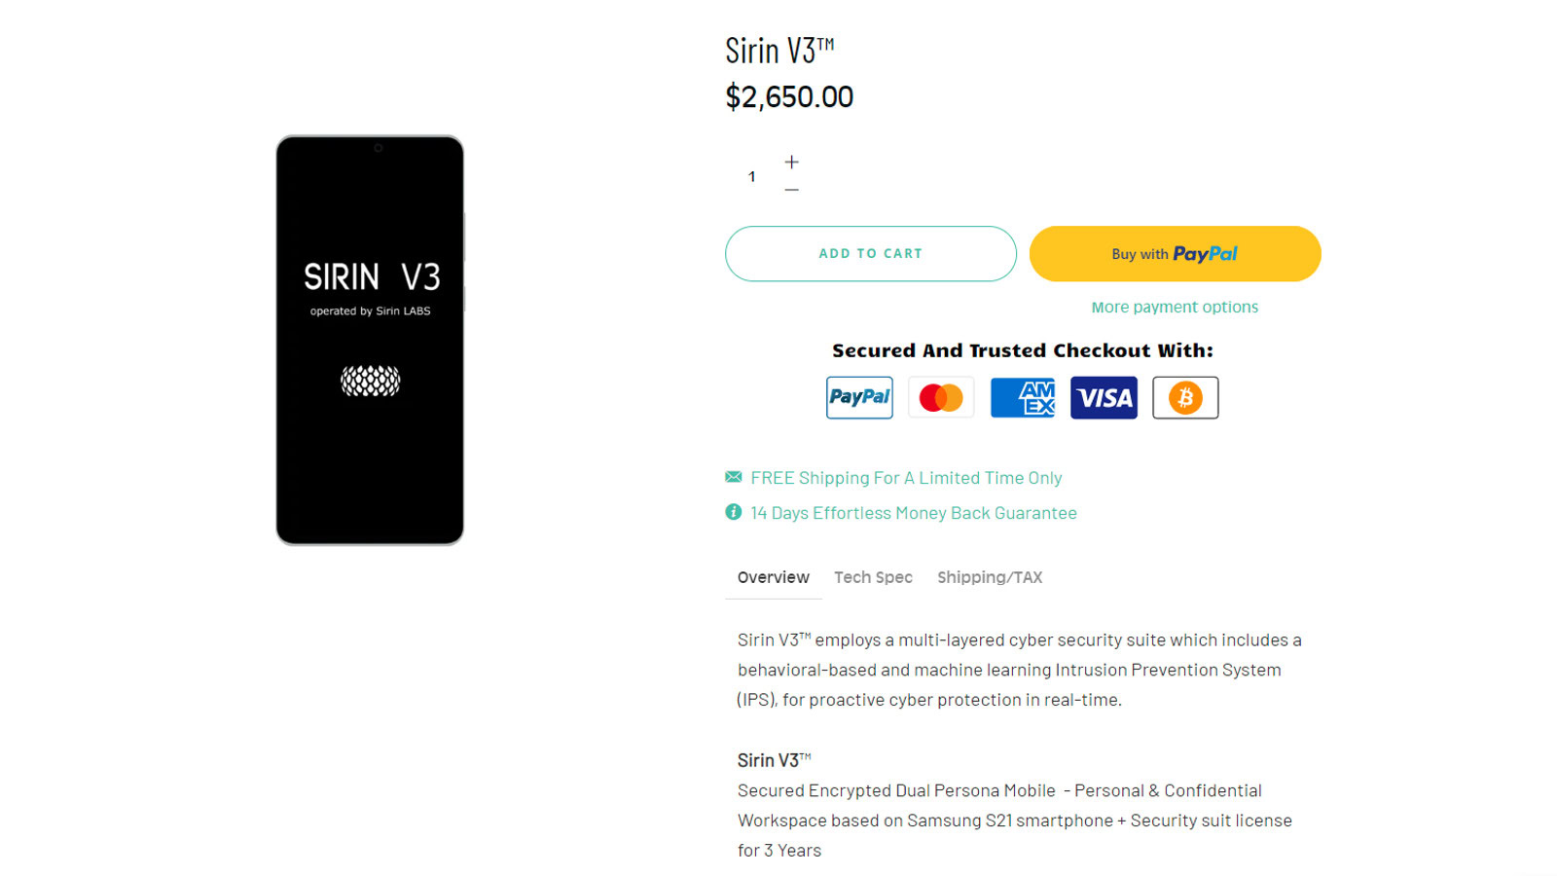Click the American Express logo icon

[x=1023, y=397]
